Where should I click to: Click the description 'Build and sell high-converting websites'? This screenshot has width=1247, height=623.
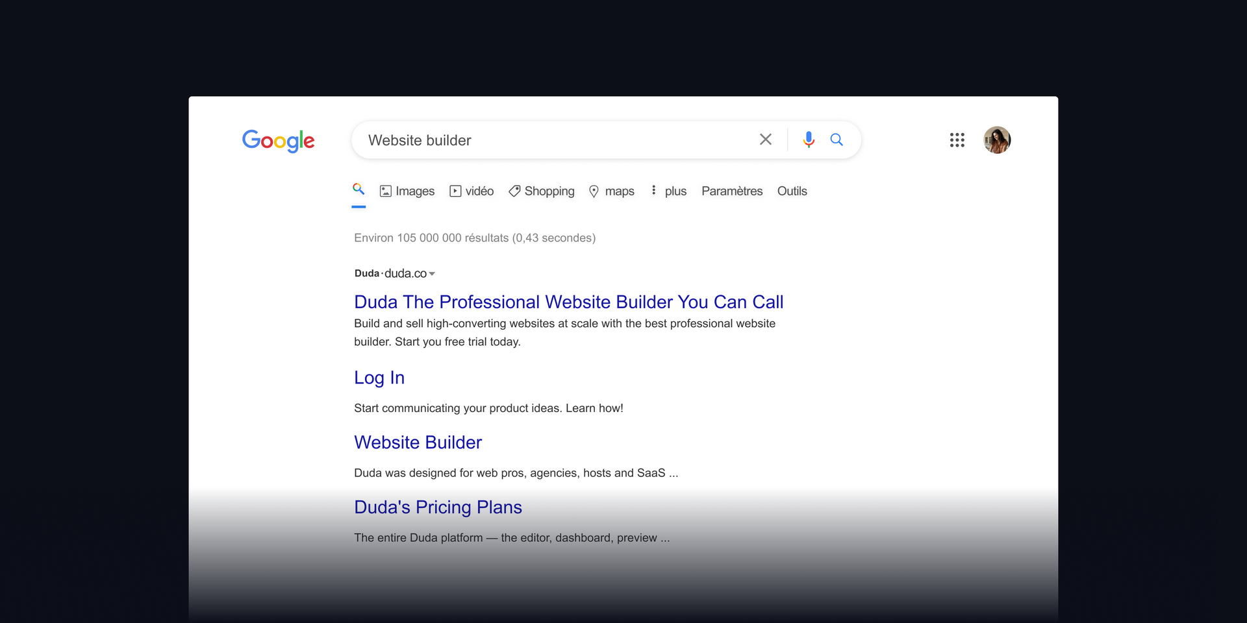click(564, 332)
